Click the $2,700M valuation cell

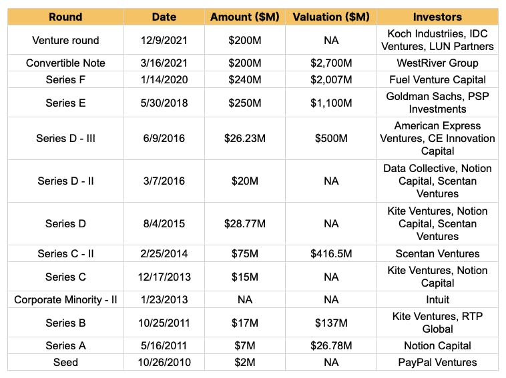tap(331, 63)
